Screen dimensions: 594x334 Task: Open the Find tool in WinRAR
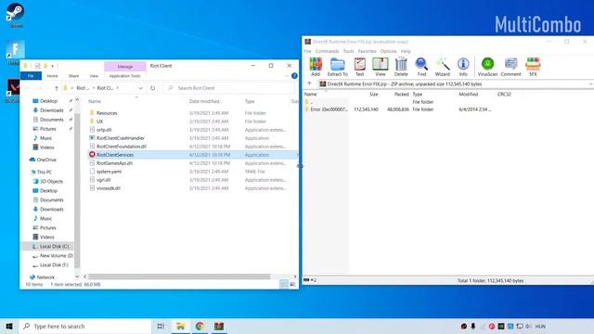pyautogui.click(x=421, y=67)
